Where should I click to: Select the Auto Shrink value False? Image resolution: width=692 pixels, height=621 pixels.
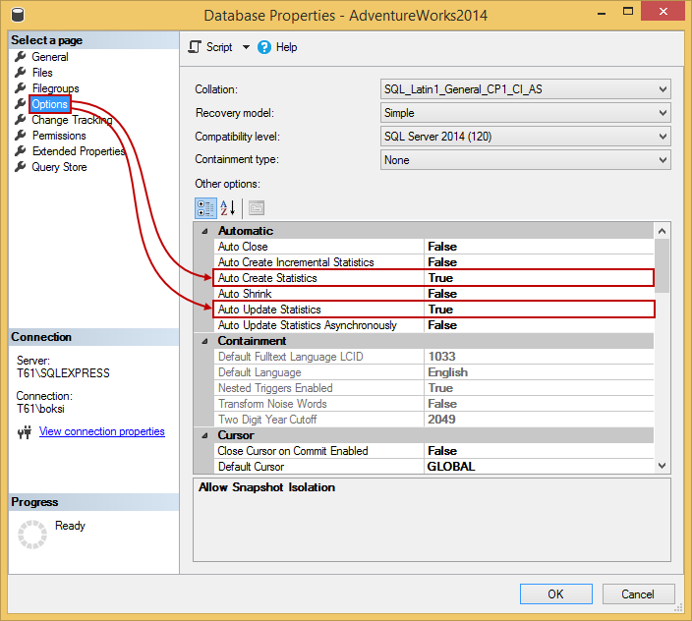pyautogui.click(x=442, y=294)
